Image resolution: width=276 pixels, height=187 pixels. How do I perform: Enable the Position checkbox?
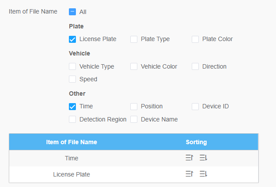point(134,107)
